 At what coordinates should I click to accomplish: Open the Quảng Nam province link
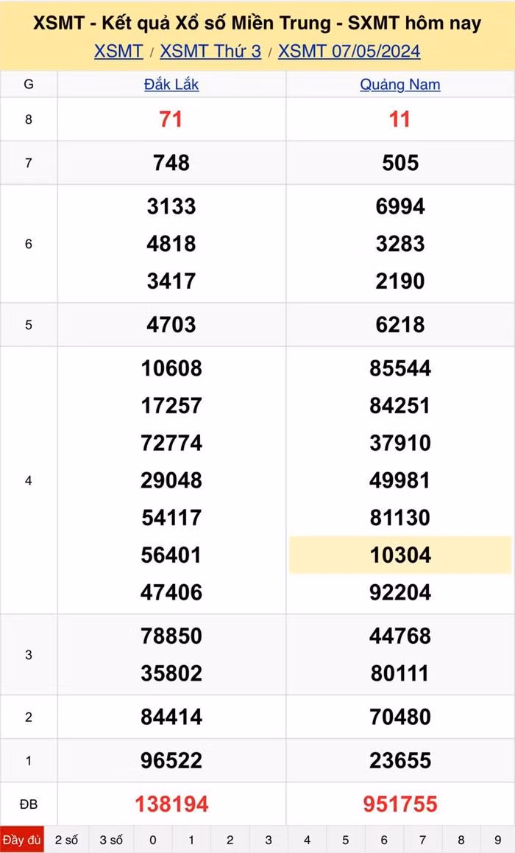(400, 85)
